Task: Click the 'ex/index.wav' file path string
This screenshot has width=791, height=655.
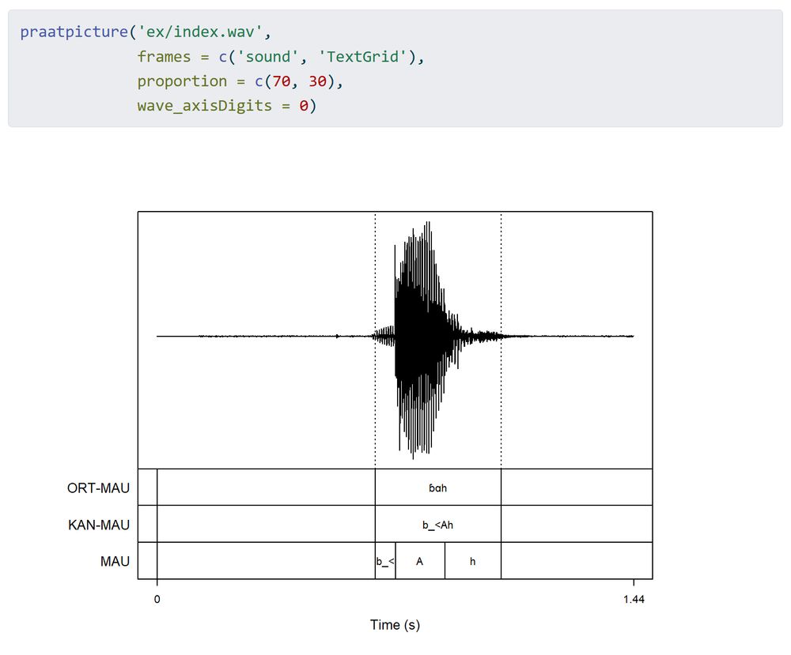Action: pyautogui.click(x=200, y=32)
